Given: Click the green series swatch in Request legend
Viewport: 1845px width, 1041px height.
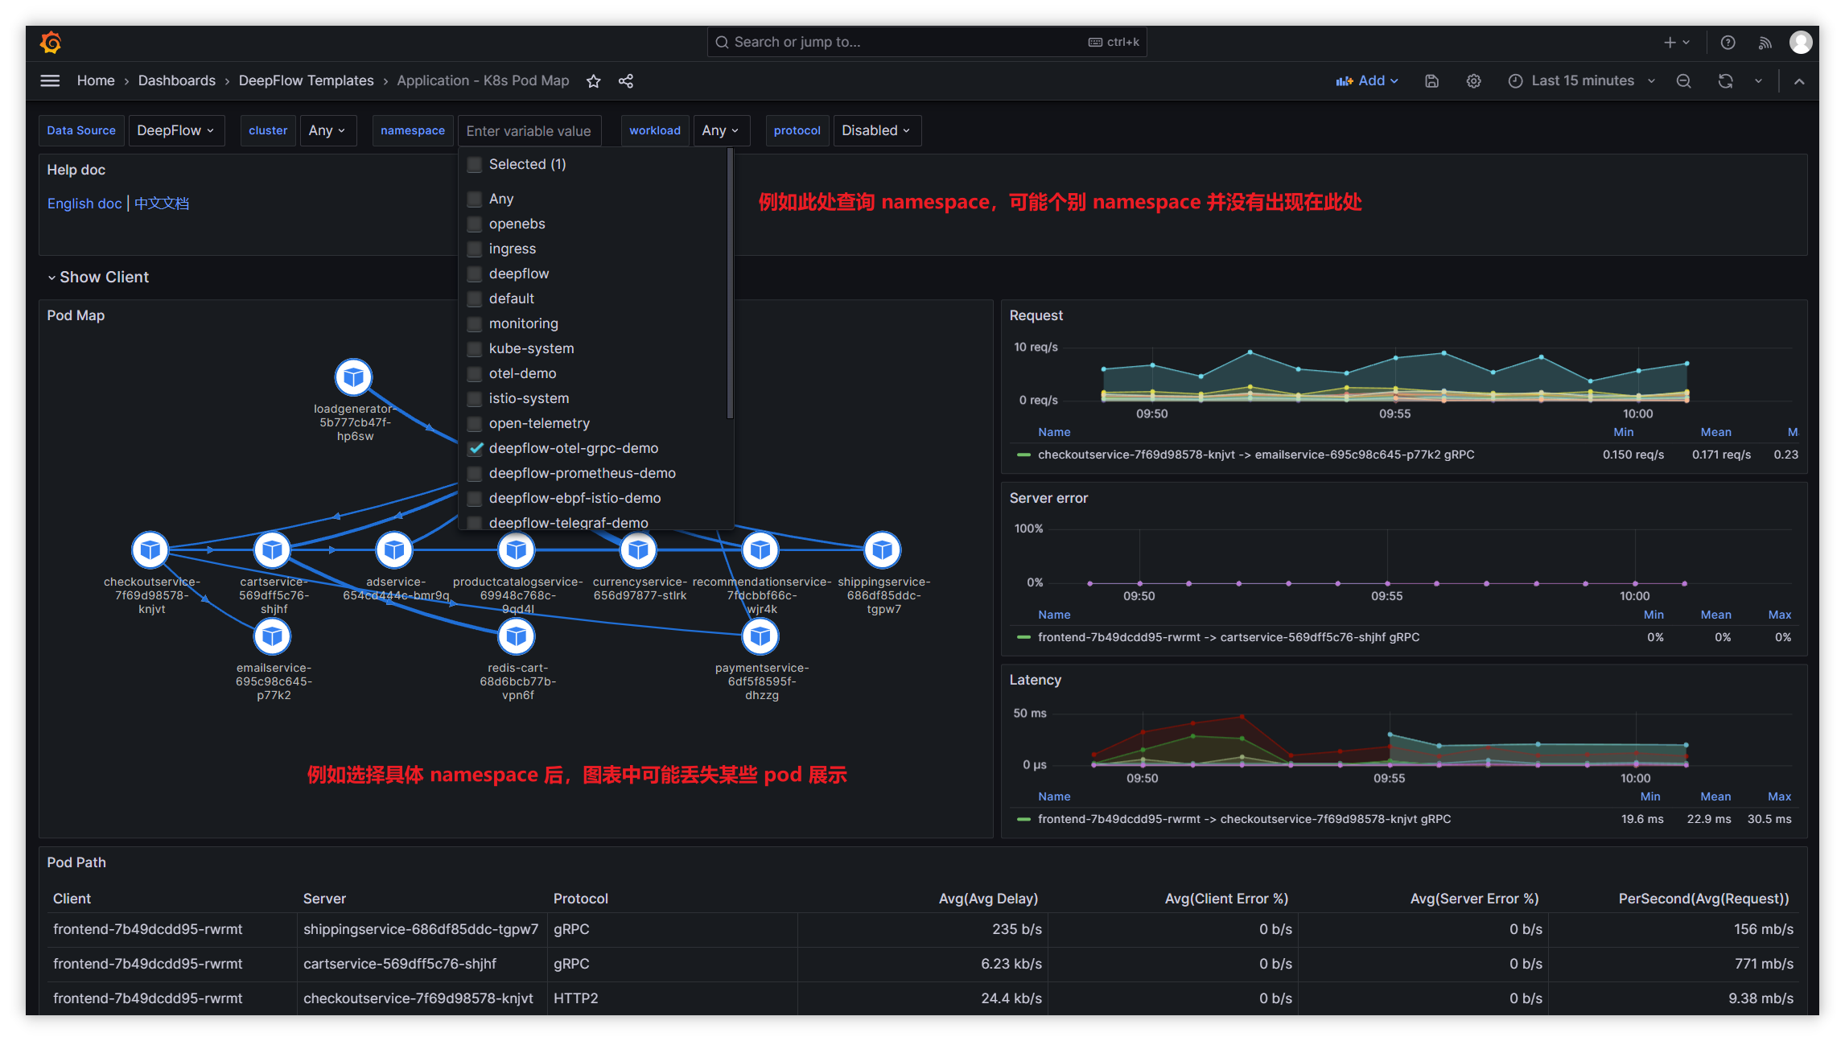Looking at the screenshot, I should pos(1023,454).
